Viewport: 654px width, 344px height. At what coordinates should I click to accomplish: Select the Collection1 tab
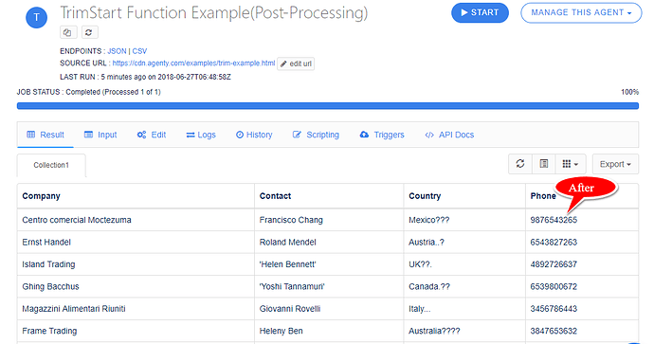[51, 165]
